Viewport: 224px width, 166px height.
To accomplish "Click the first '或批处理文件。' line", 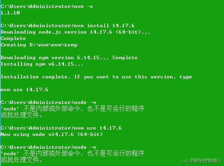I will coord(22,115).
